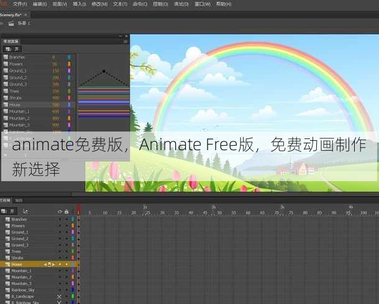Click Branches layer icon in timeline

[7, 220]
